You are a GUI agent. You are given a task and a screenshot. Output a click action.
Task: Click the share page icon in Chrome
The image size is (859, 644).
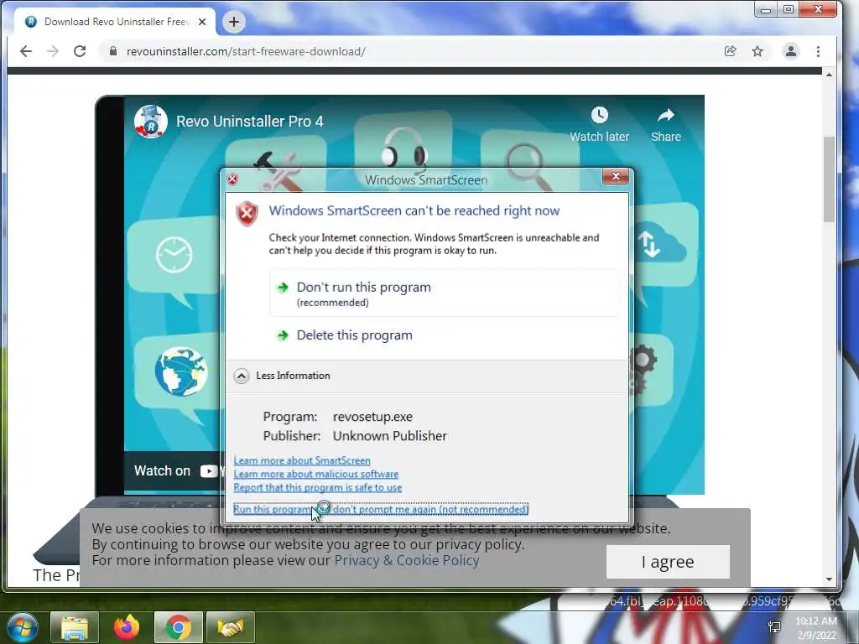730,51
